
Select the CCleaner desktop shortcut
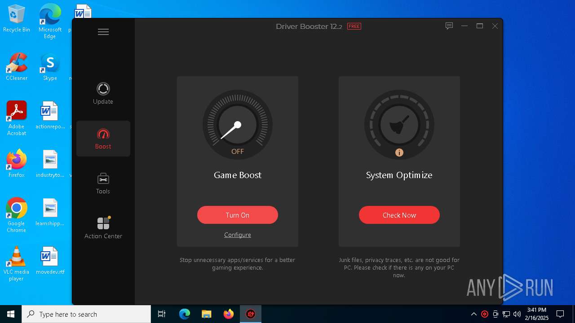point(17,67)
